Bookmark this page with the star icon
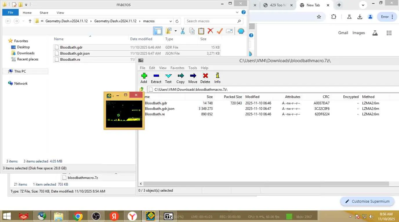 (x=319, y=17)
